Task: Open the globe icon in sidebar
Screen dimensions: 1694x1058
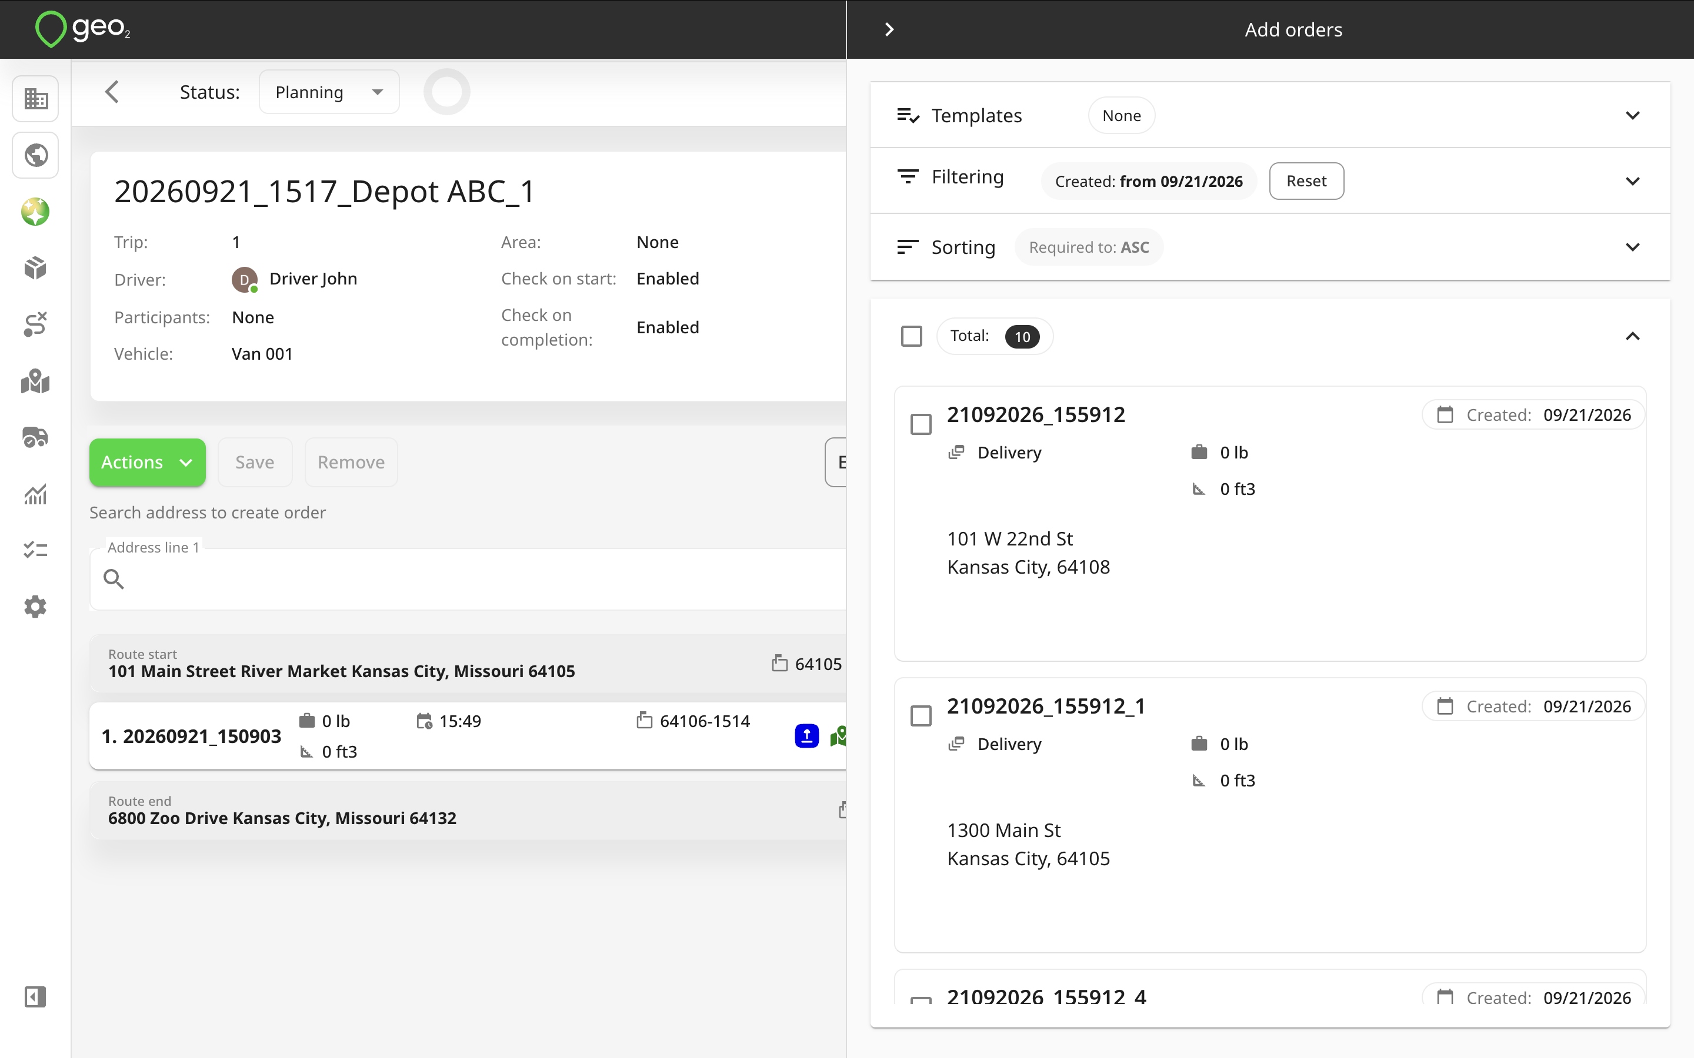Action: pos(36,155)
